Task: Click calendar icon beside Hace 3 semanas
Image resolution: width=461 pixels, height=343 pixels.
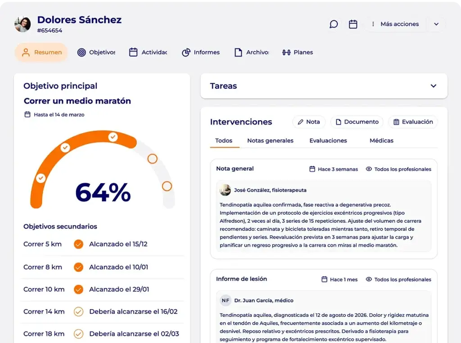Action: tap(312, 169)
